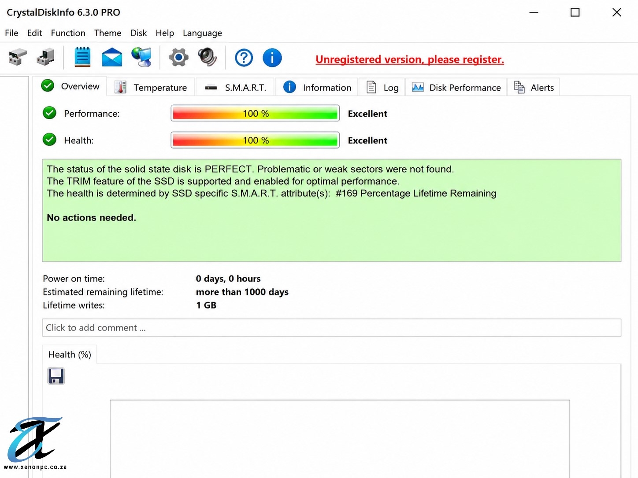Screen dimensions: 638x478
Task: Click the Health 100 % progress bar
Action: tap(255, 140)
